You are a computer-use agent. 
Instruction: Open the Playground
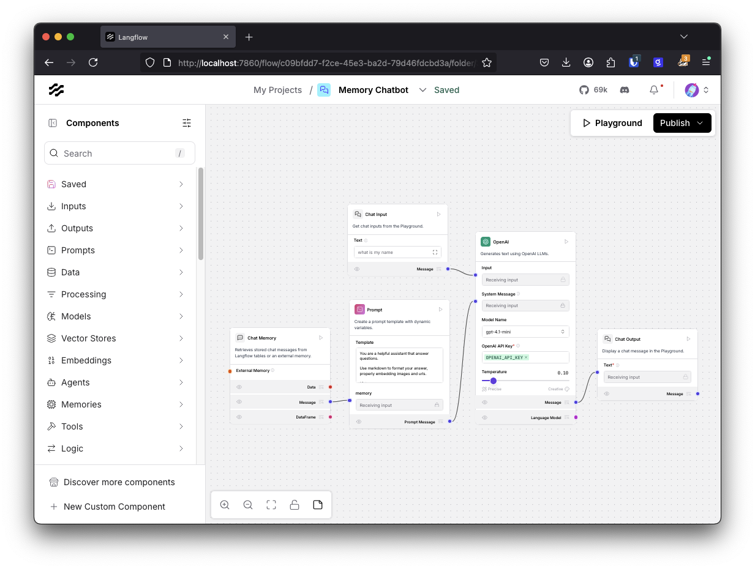(611, 122)
